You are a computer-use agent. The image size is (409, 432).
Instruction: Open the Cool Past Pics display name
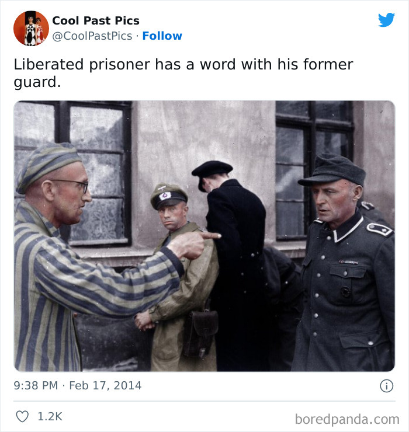[x=96, y=20]
